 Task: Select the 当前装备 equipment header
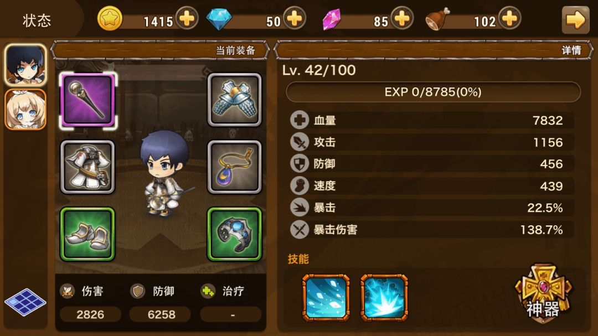coord(160,50)
